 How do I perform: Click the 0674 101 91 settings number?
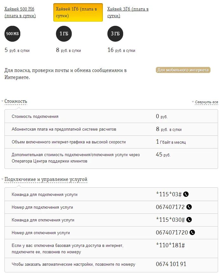[x=171, y=264]
